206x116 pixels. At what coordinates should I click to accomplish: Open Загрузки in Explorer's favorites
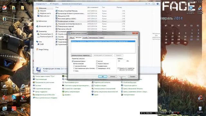pos(43,11)
